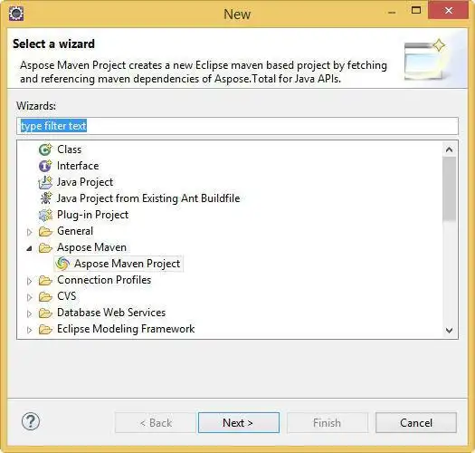Image resolution: width=475 pixels, height=453 pixels.
Task: Click the General folder icon
Action: pyautogui.click(x=45, y=232)
